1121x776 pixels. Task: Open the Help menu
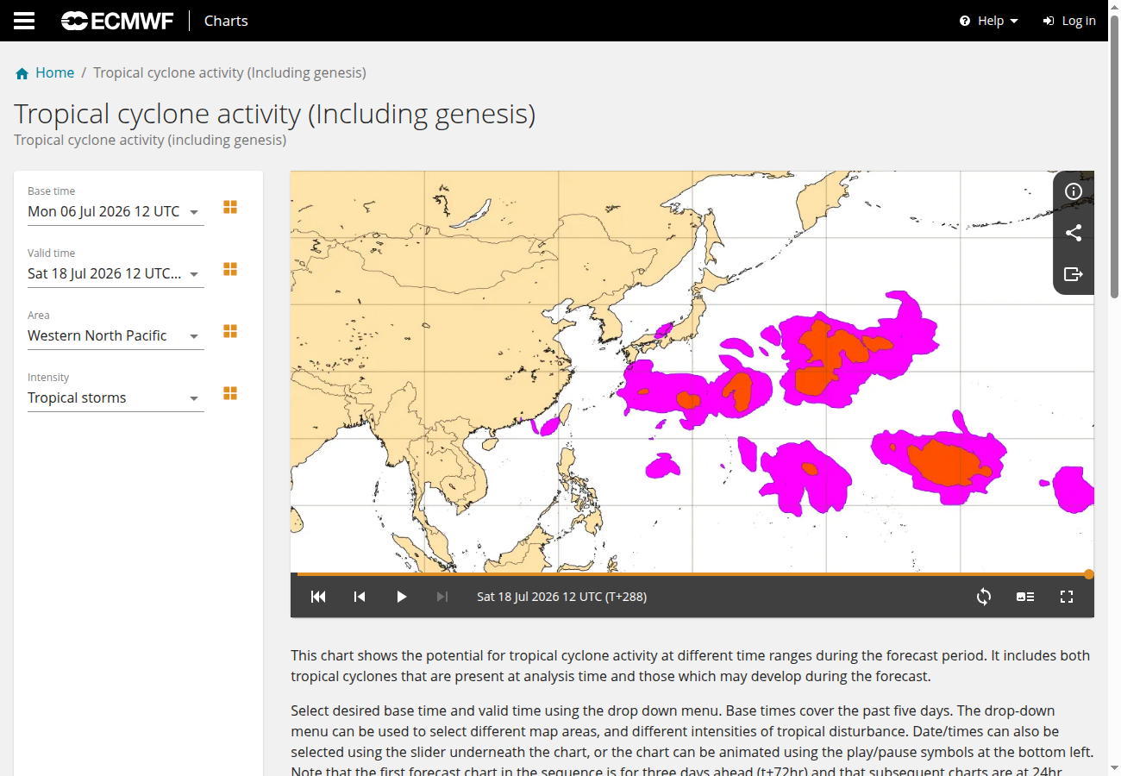pyautogui.click(x=989, y=21)
